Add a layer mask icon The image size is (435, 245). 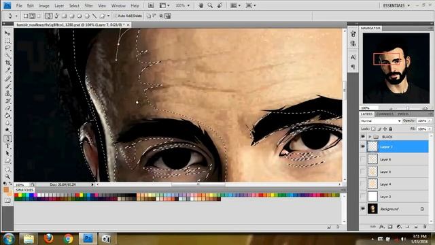(390, 227)
